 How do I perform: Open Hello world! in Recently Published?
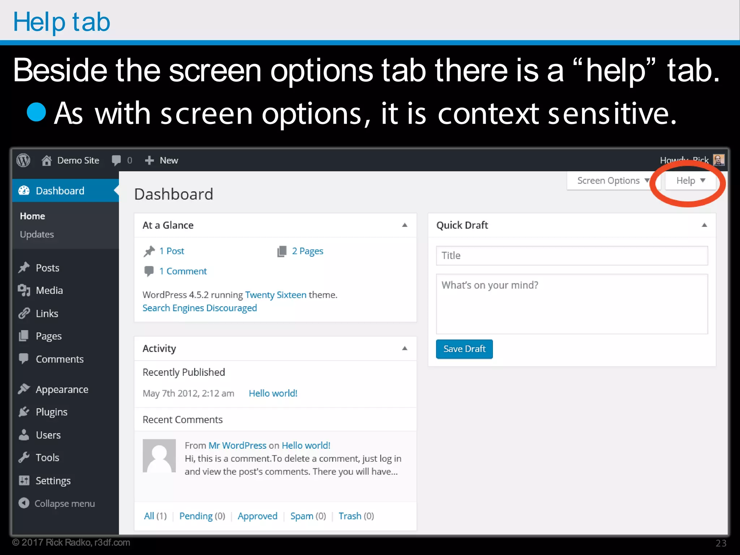(273, 393)
